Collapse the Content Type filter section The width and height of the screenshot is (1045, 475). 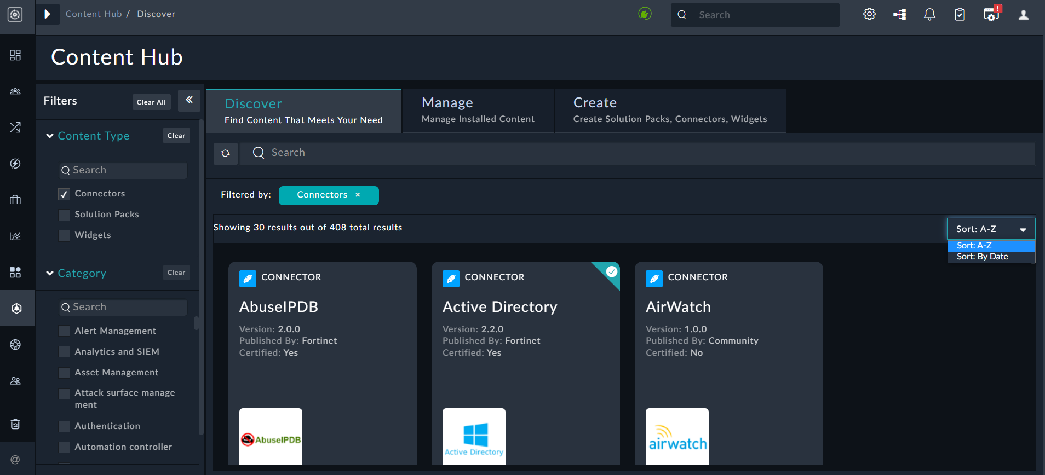click(50, 136)
